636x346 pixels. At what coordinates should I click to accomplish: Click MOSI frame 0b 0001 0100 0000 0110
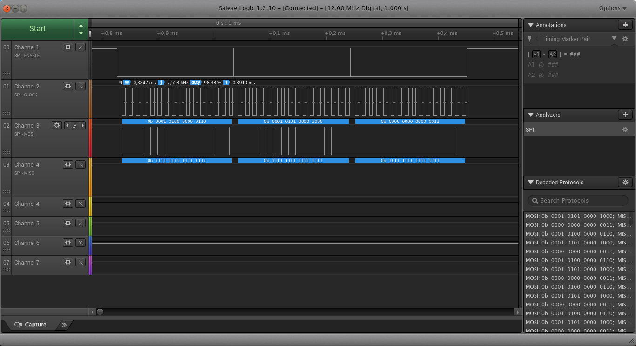177,121
